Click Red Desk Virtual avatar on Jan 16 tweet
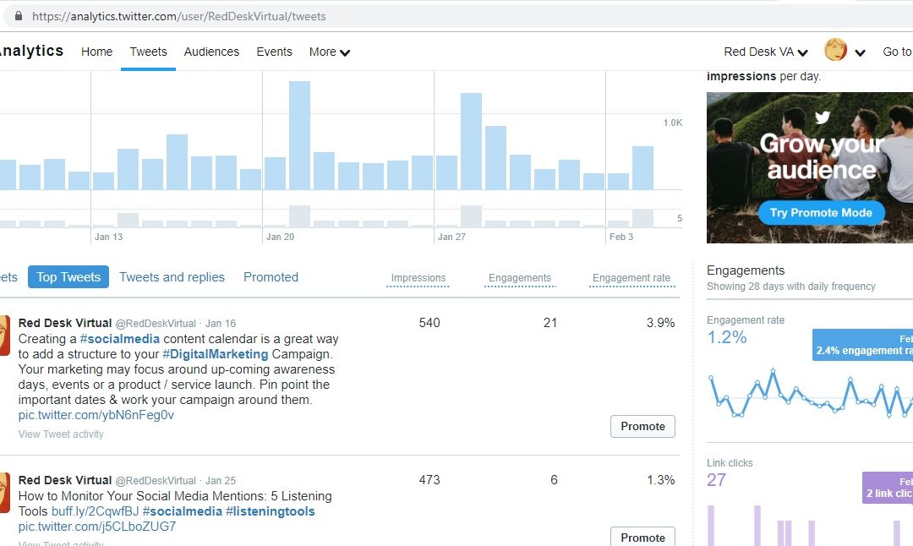Image resolution: width=913 pixels, height=546 pixels. pos(4,330)
